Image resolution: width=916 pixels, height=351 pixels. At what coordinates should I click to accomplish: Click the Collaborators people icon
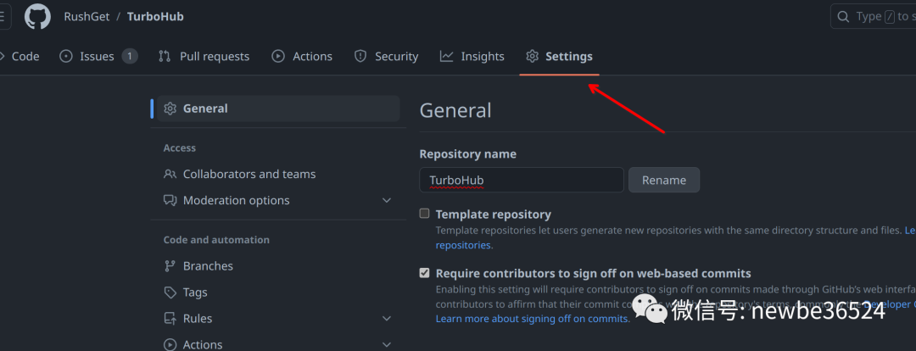(170, 174)
